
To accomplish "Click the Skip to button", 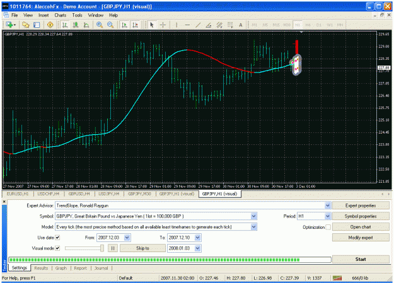I will 142,248.
